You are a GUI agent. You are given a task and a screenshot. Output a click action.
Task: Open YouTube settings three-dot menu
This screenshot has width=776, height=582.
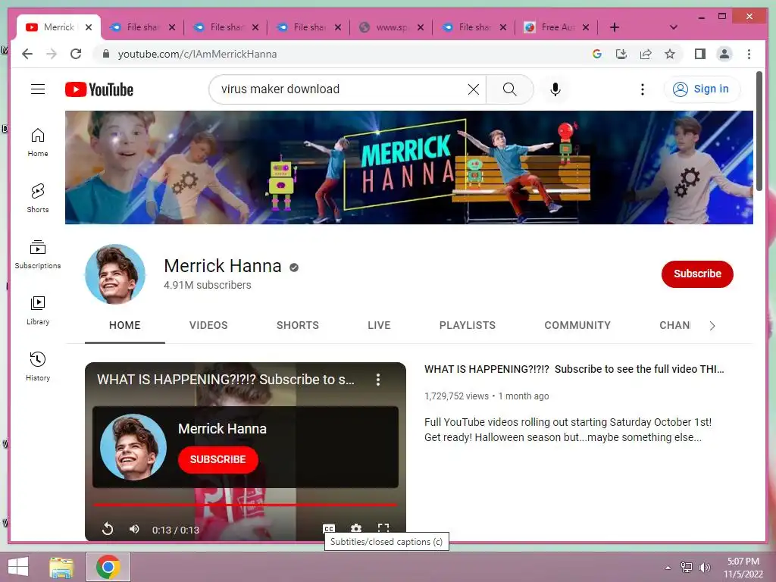click(x=643, y=89)
